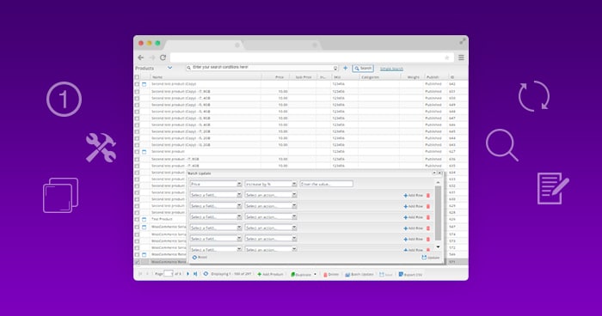This screenshot has height=316, width=602.
Task: Tick the checkbox for product ID 627
Action: [x=137, y=152]
